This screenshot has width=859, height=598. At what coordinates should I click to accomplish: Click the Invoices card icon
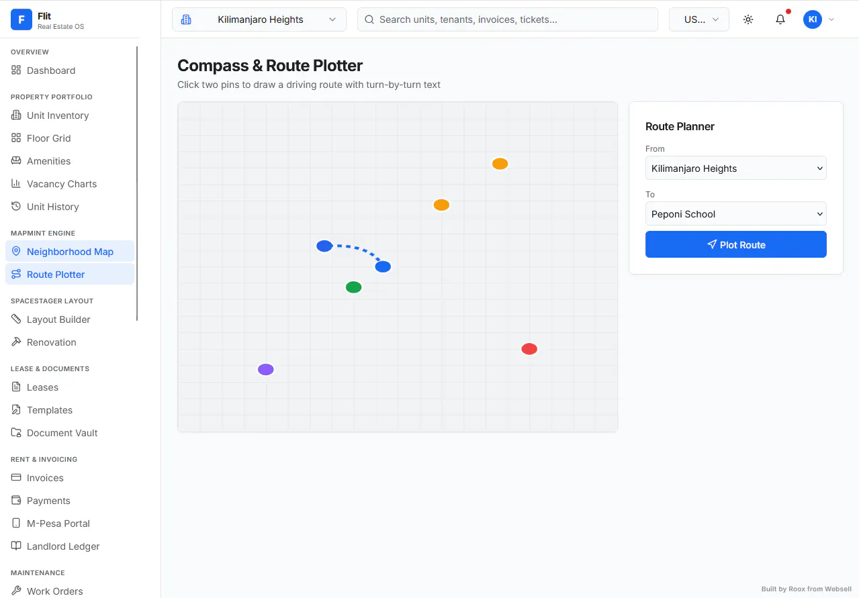16,478
